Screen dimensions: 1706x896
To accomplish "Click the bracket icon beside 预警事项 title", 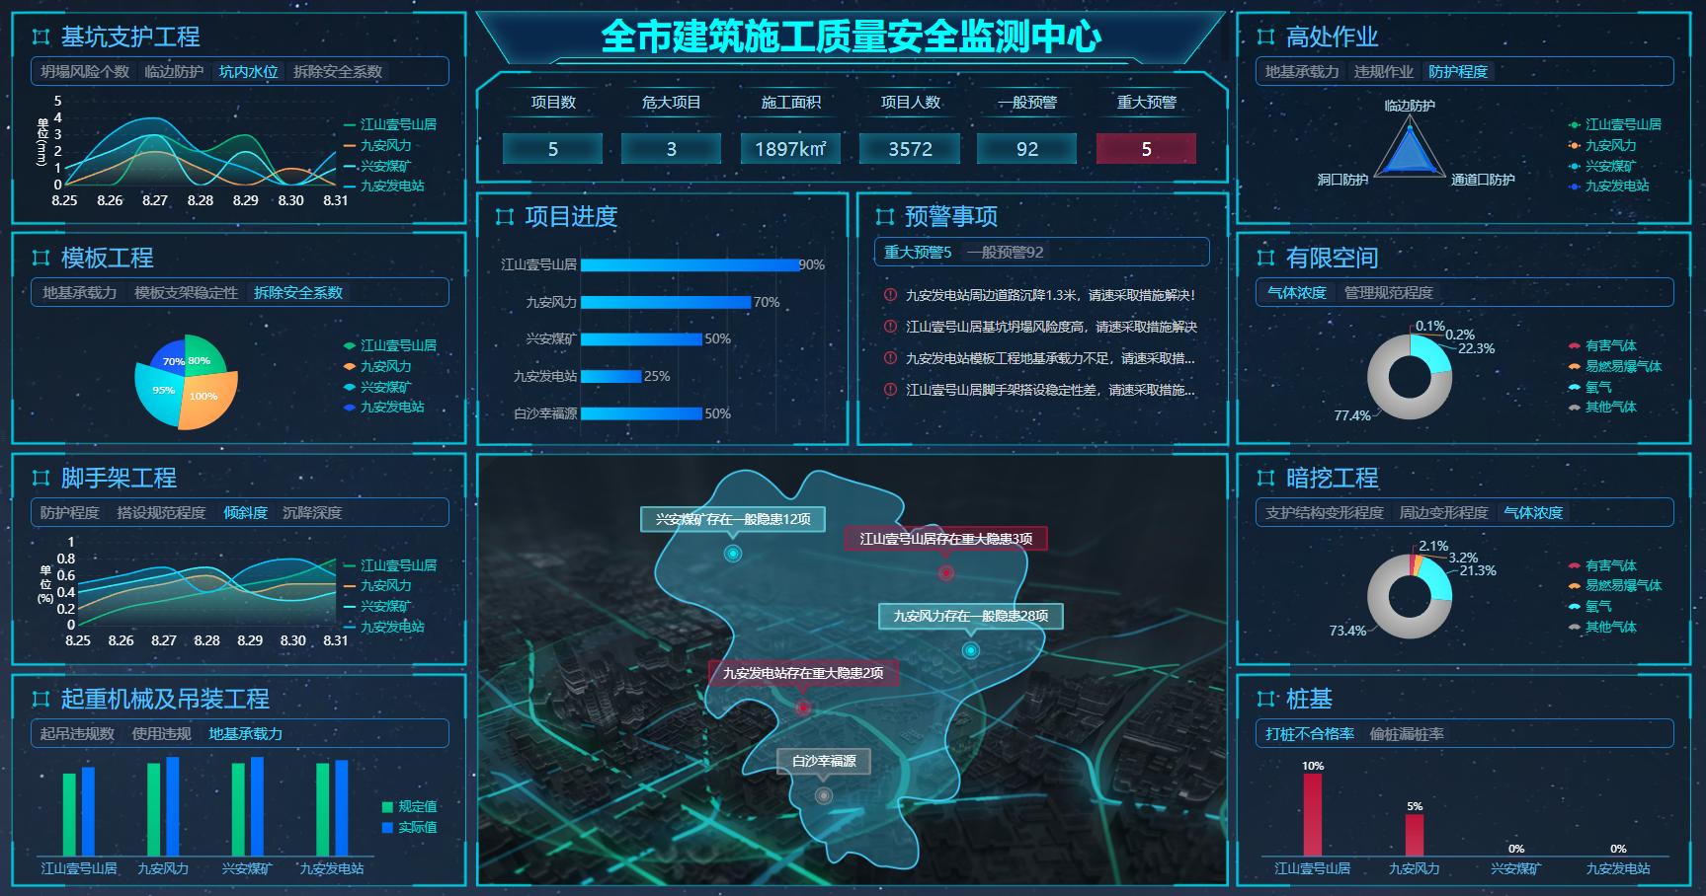I will [x=885, y=217].
